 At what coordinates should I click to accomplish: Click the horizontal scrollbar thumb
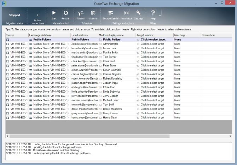[x=89, y=136]
